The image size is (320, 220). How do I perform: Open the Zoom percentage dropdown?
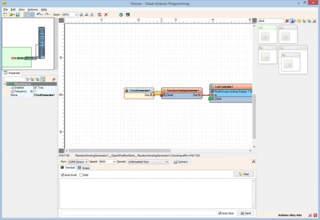76,15
